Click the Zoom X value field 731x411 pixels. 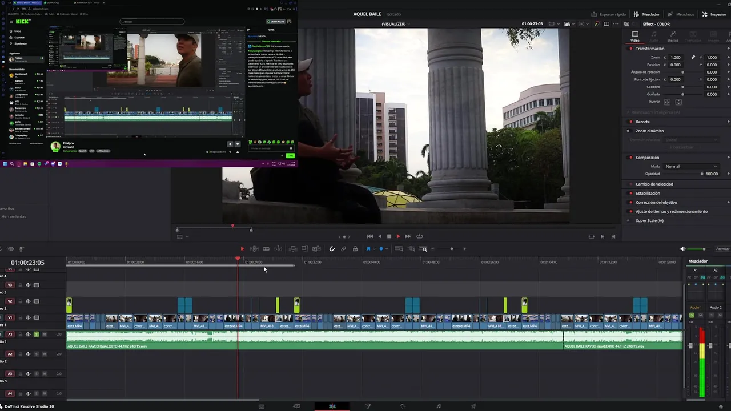point(676,57)
